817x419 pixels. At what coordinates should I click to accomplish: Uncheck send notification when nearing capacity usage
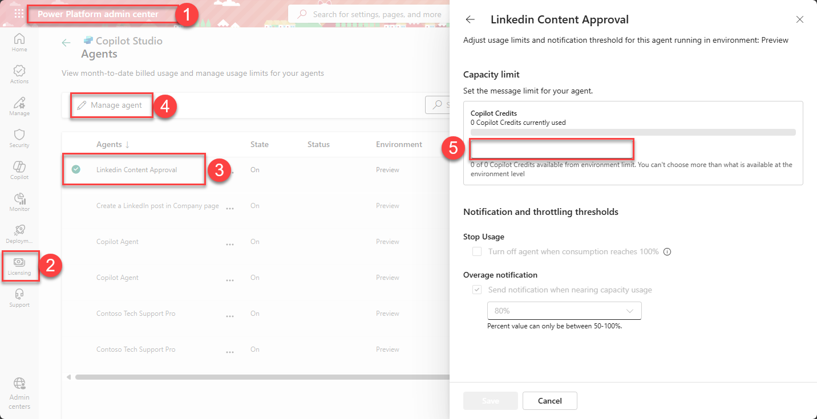(x=477, y=290)
